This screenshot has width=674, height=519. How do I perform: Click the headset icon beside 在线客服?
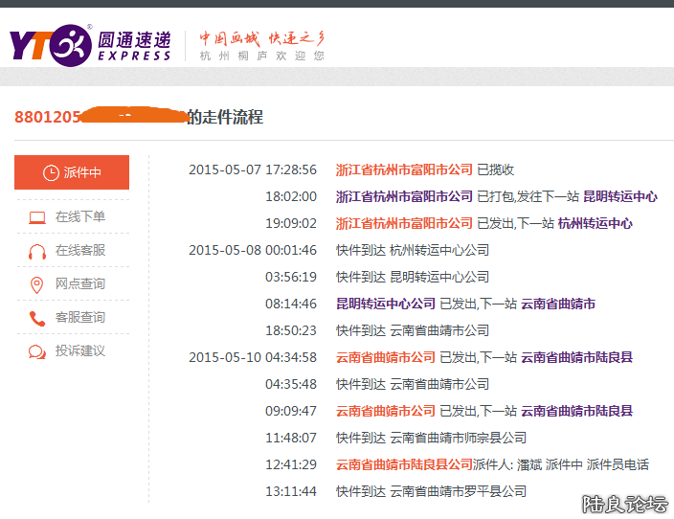(37, 251)
